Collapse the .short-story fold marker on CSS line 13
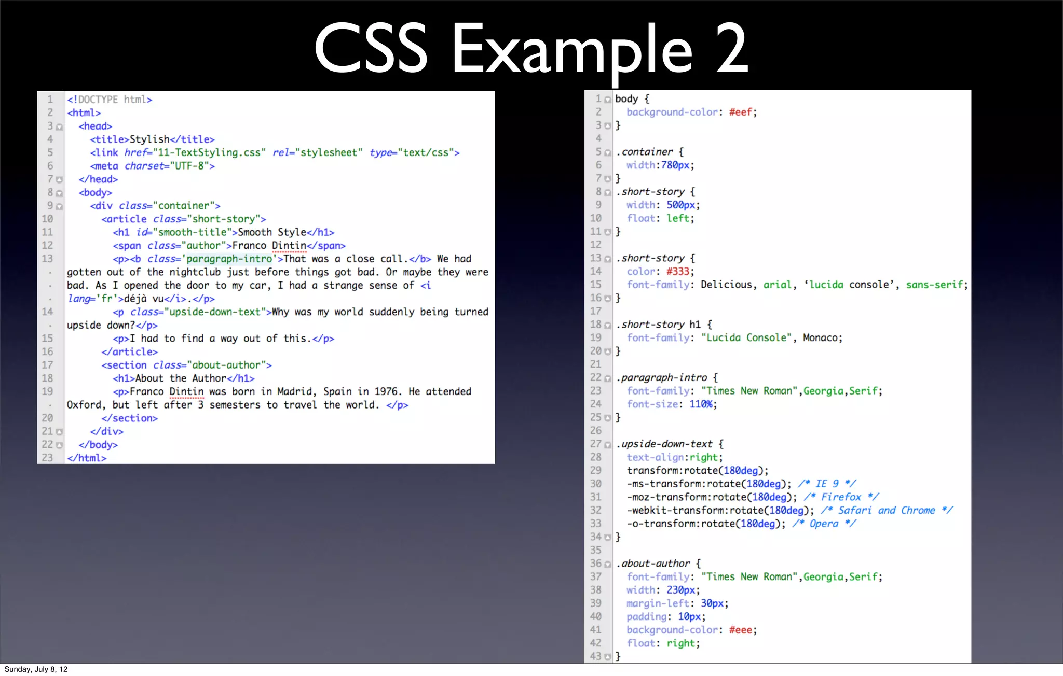This screenshot has width=1063, height=676. (x=608, y=259)
